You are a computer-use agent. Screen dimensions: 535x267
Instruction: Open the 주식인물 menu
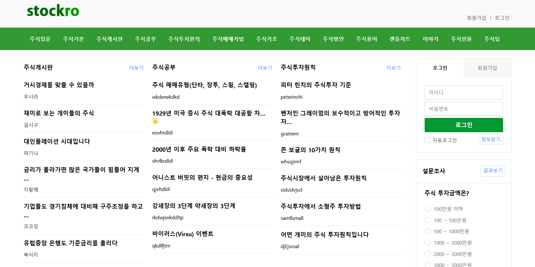tap(461, 39)
